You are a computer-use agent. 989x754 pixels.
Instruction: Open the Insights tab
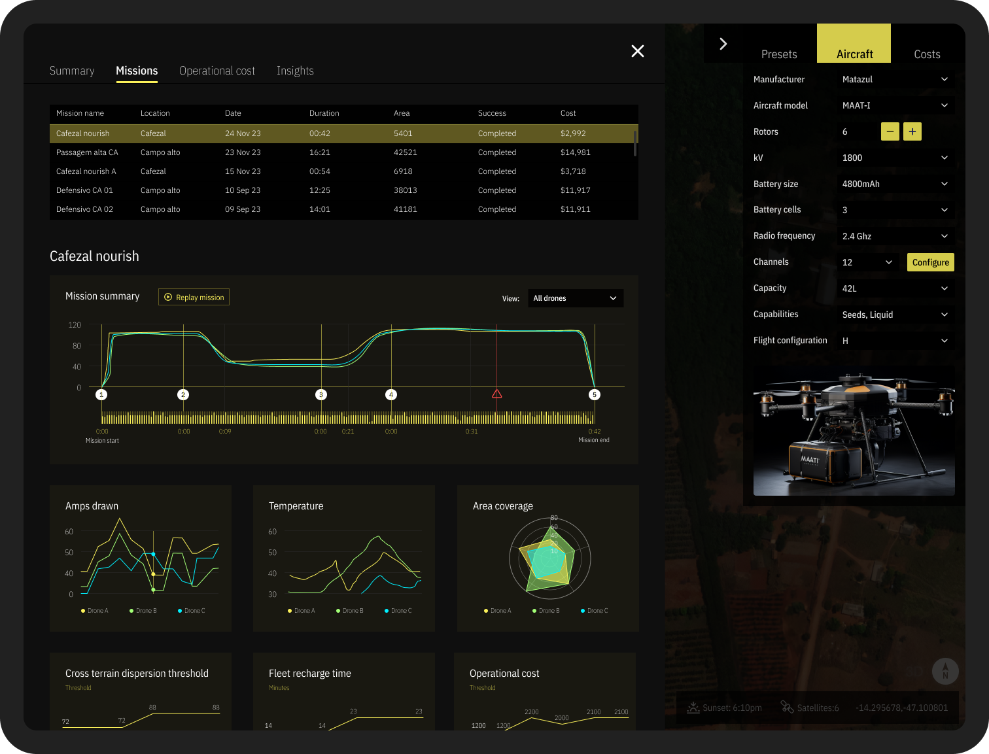tap(295, 71)
